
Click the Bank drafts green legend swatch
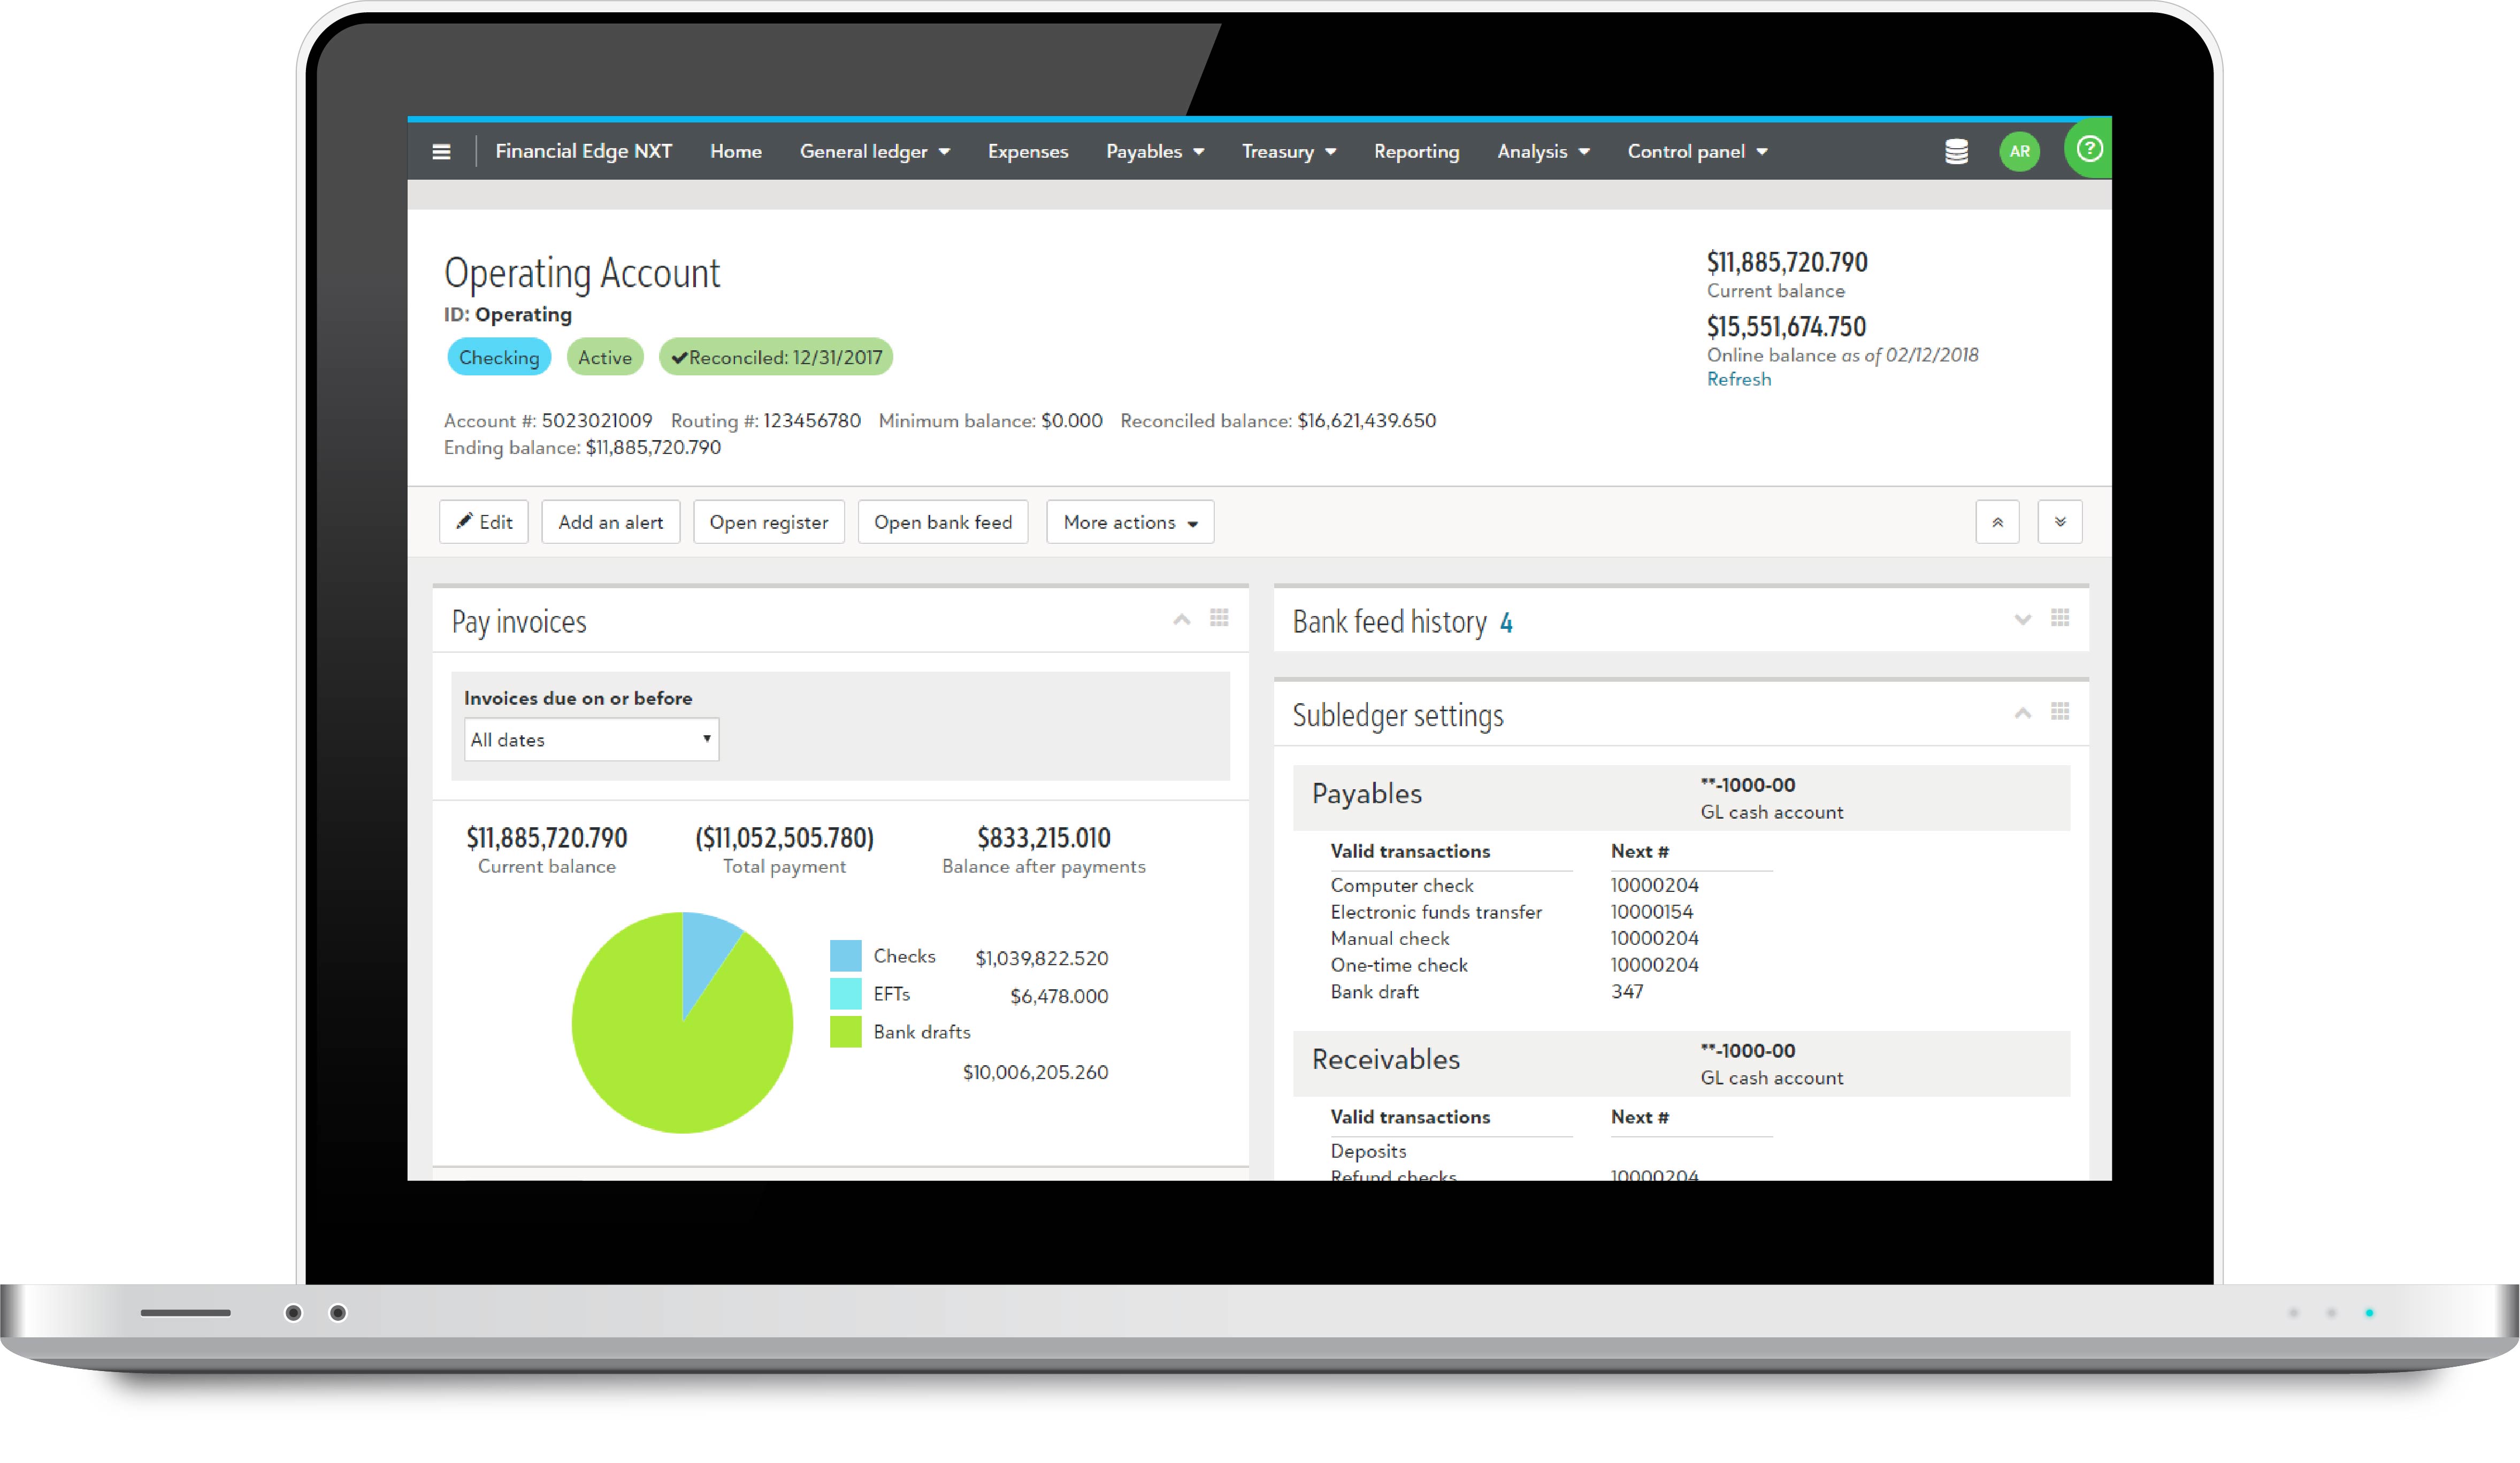(846, 1031)
